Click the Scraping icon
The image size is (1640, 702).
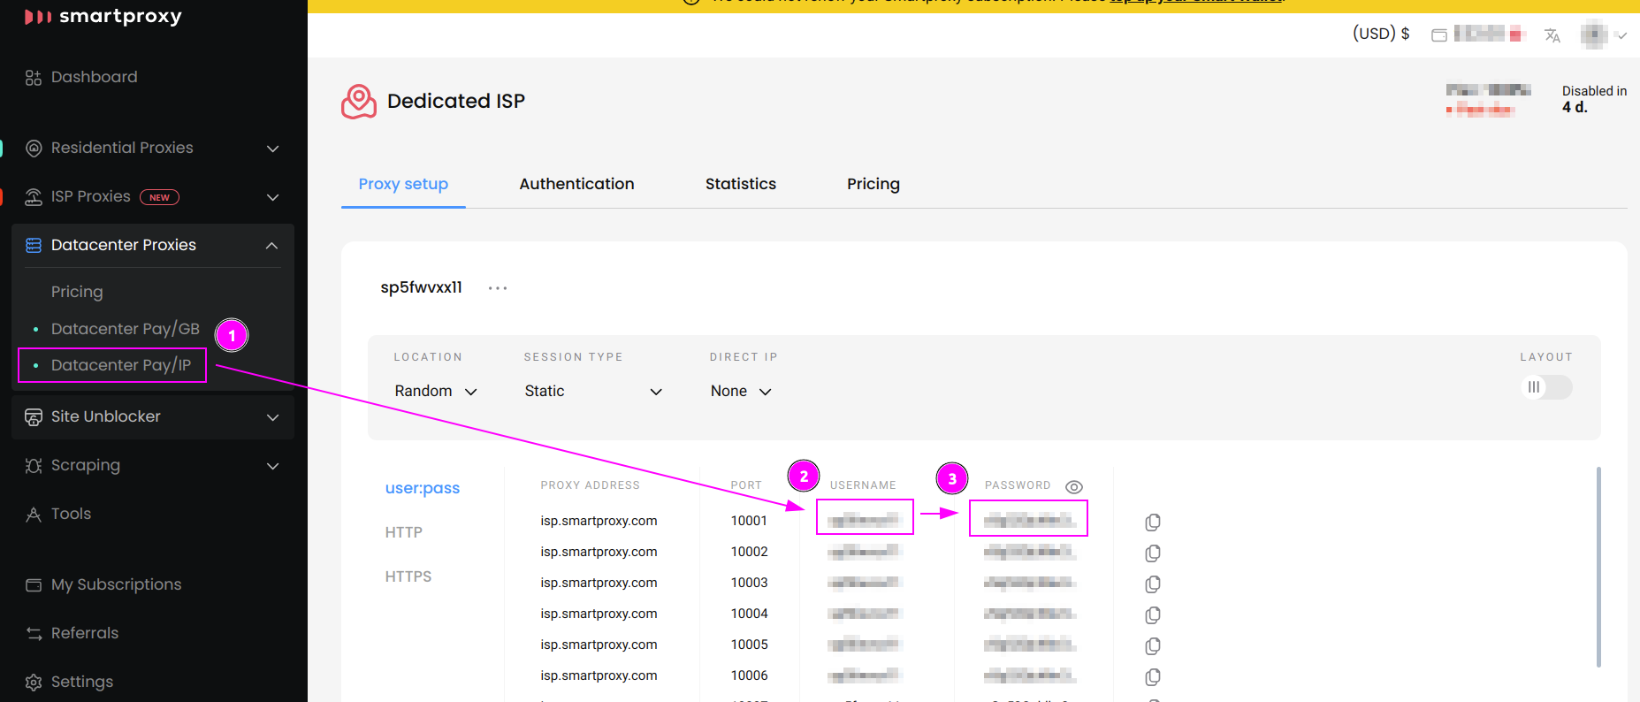point(34,465)
